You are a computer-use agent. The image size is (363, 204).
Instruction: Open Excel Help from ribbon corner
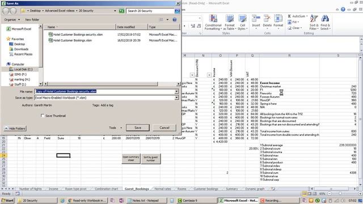click(343, 9)
